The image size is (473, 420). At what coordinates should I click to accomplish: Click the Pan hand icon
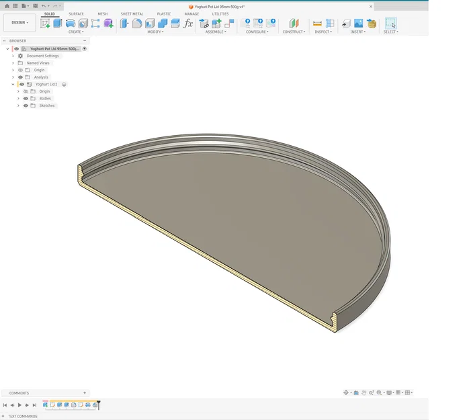(363, 392)
